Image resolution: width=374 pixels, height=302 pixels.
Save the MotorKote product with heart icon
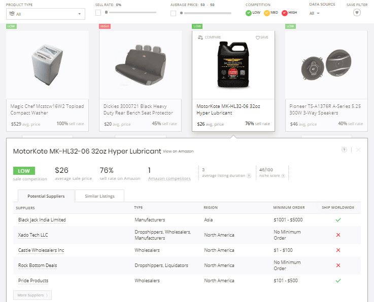coord(258,37)
